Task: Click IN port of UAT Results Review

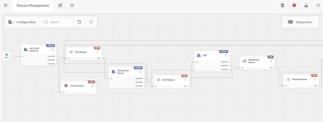Action: pyautogui.click(x=242, y=68)
